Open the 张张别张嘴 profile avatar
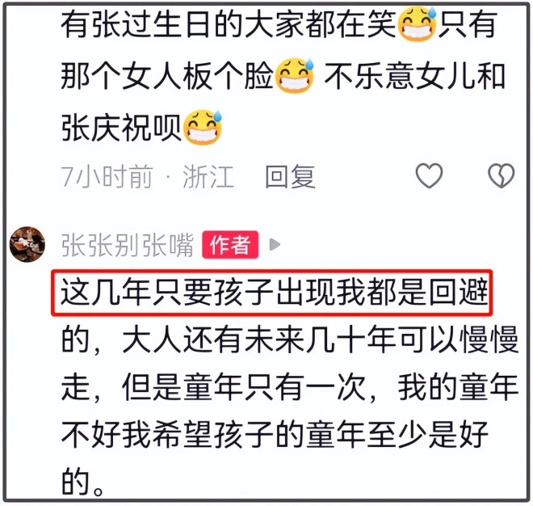This screenshot has width=533, height=506. (x=27, y=244)
